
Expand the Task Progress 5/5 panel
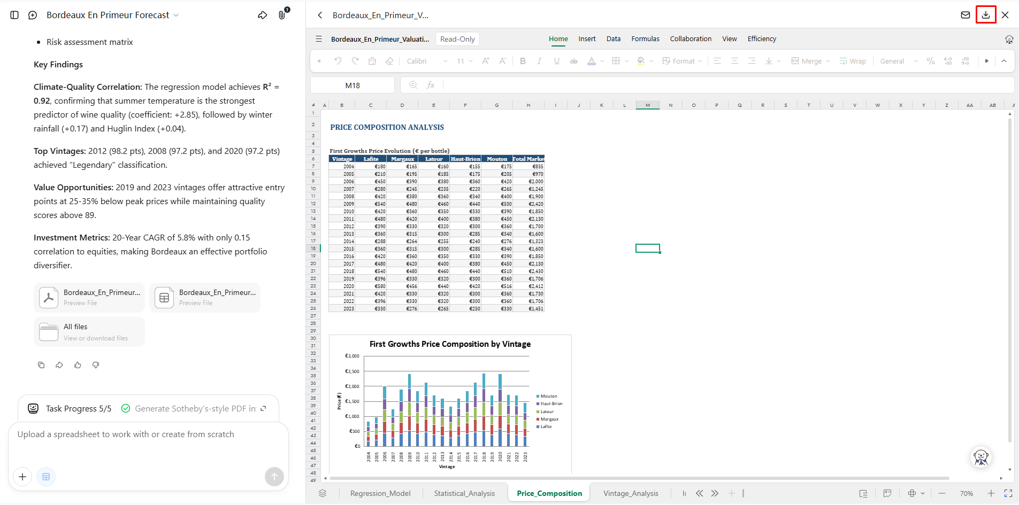click(263, 408)
